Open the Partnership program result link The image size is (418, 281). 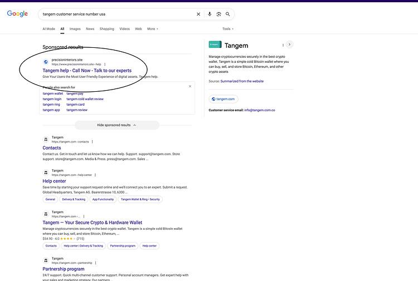tap(64, 269)
